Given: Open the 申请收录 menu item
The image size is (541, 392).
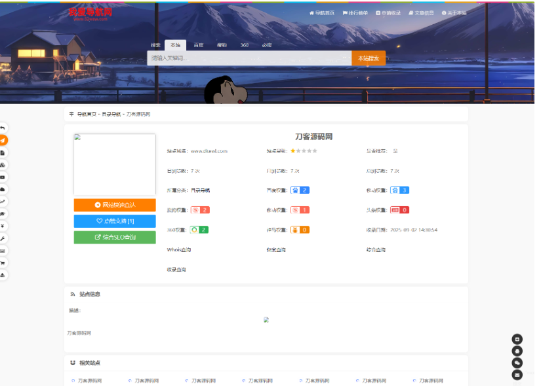Looking at the screenshot, I should point(387,12).
